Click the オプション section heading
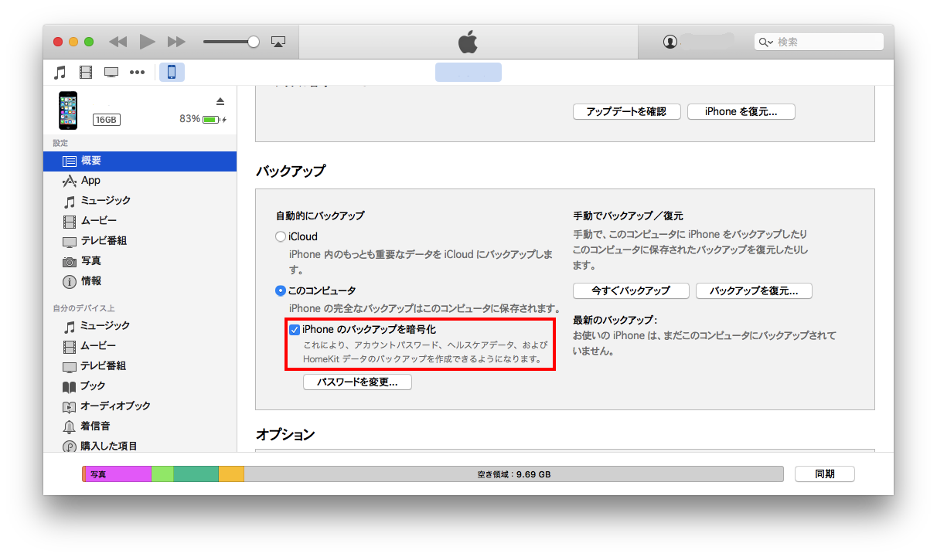Image resolution: width=937 pixels, height=557 pixels. click(285, 434)
